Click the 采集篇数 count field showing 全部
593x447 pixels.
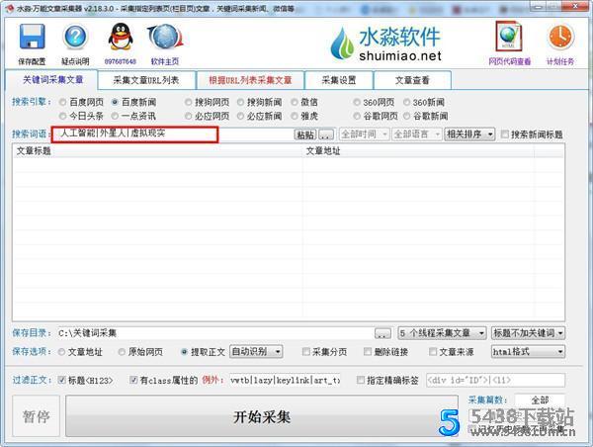point(540,400)
